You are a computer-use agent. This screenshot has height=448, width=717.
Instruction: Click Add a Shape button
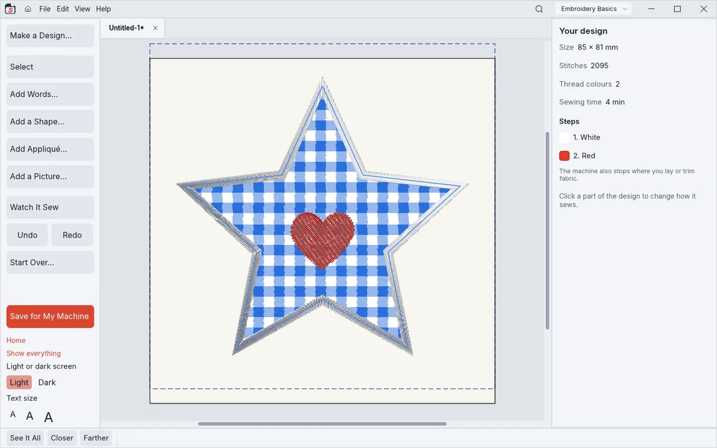(50, 122)
